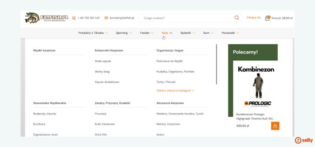Open Akcesoria Karpiowe category

point(170,103)
